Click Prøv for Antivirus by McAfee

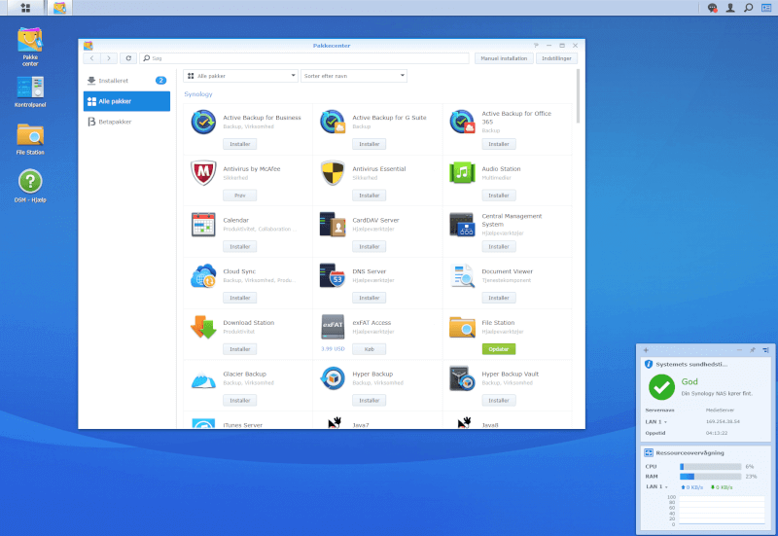tap(239, 196)
